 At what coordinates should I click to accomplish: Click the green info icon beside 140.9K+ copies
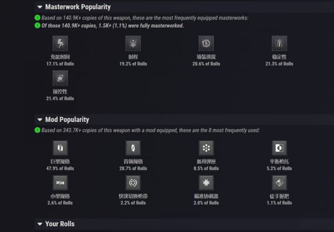pos(37,18)
